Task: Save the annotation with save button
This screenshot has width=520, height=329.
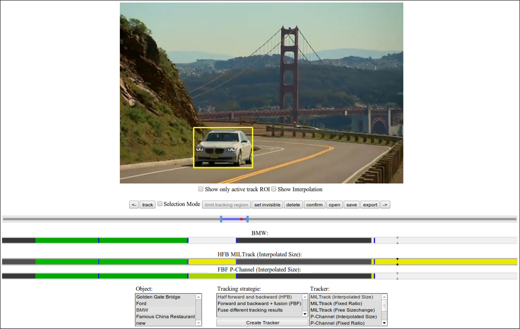Action: 351,205
